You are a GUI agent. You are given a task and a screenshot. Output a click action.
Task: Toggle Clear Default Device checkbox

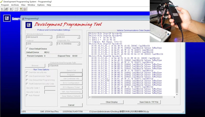click(27, 49)
